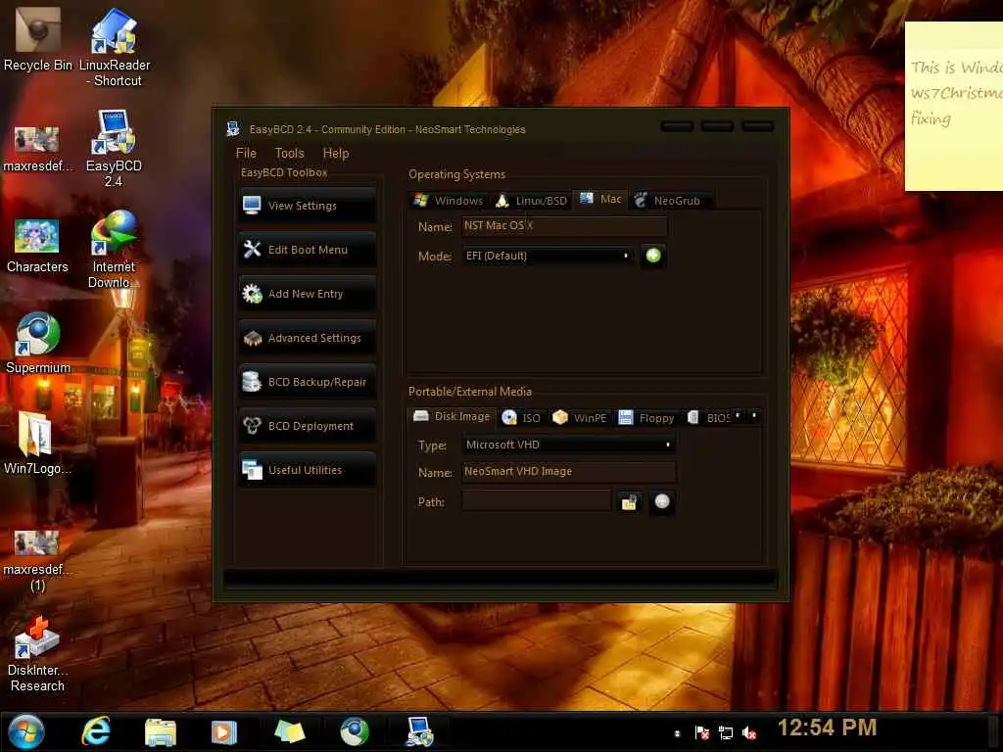The height and width of the screenshot is (752, 1003).
Task: Select the Mac tab
Action: 600,199
